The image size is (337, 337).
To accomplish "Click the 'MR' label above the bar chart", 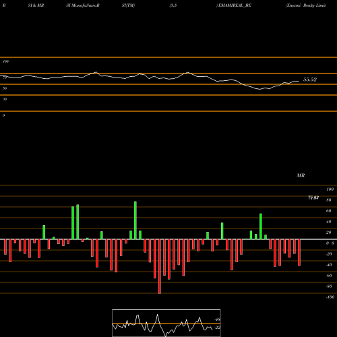I will click(x=301, y=175).
